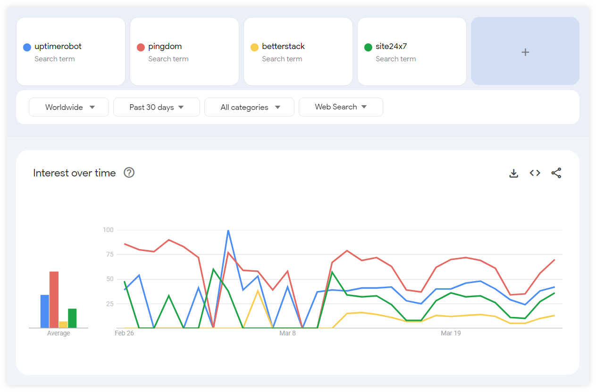Click the betterstack search term card
The image size is (596, 392).
click(x=298, y=51)
